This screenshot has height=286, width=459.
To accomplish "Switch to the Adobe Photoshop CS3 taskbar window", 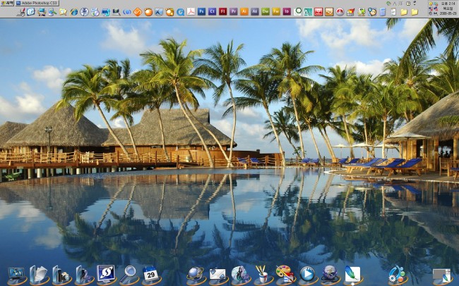I will tap(37, 4).
